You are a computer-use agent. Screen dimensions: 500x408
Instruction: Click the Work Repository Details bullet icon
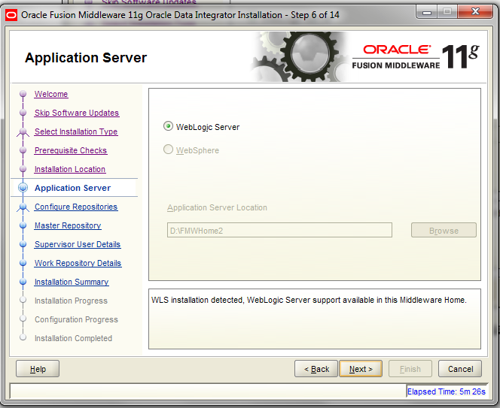point(23,263)
